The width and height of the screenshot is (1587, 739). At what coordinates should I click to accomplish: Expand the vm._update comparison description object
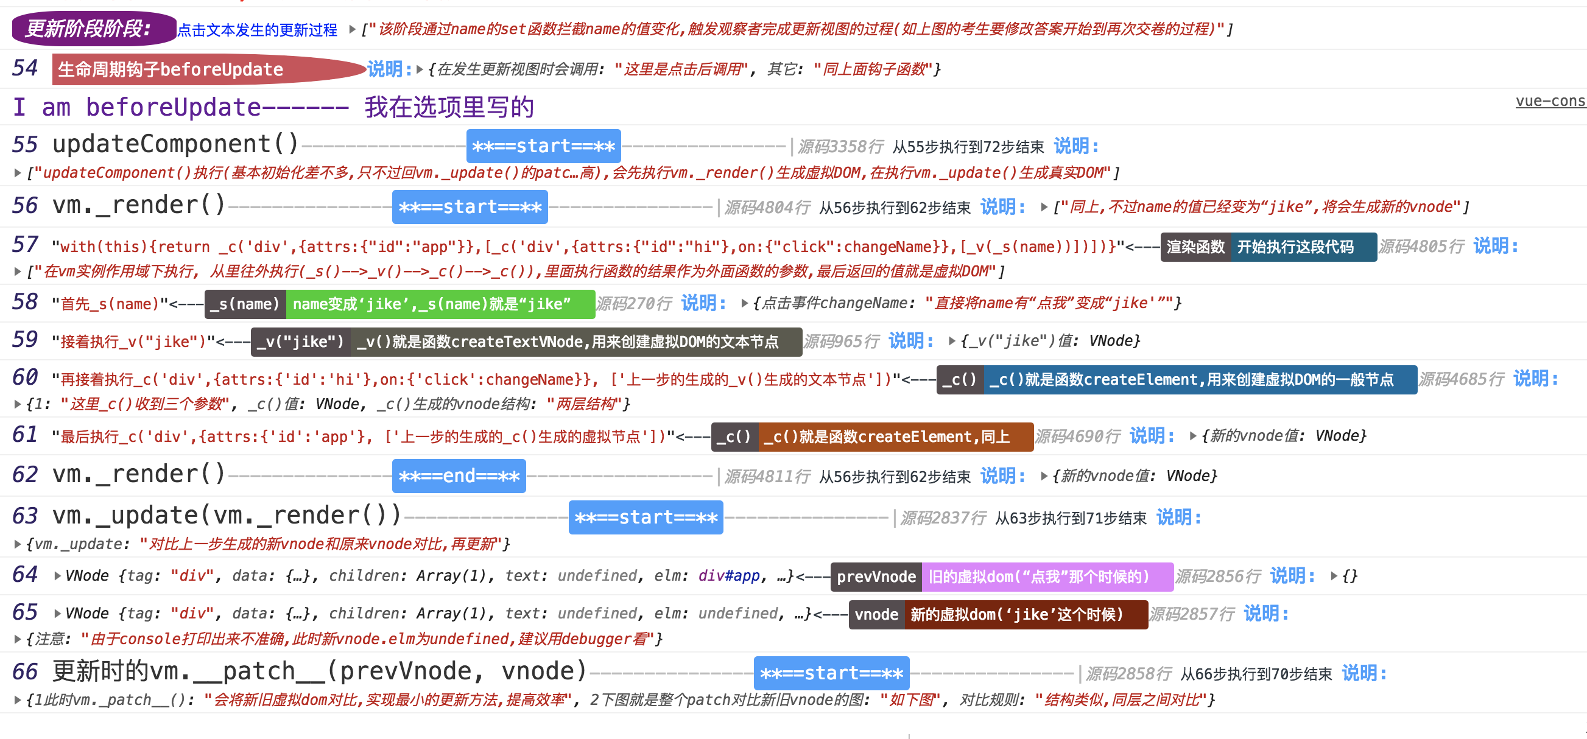tap(18, 544)
